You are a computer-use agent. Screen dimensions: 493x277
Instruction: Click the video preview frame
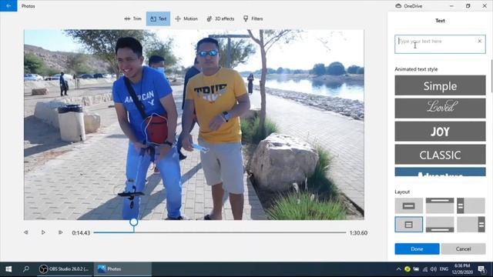(x=194, y=125)
